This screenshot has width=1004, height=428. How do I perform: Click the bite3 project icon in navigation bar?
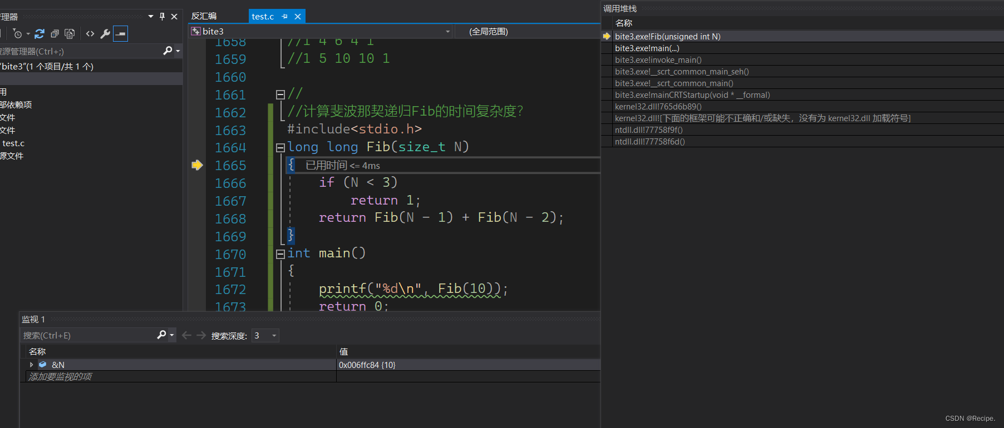click(x=195, y=32)
